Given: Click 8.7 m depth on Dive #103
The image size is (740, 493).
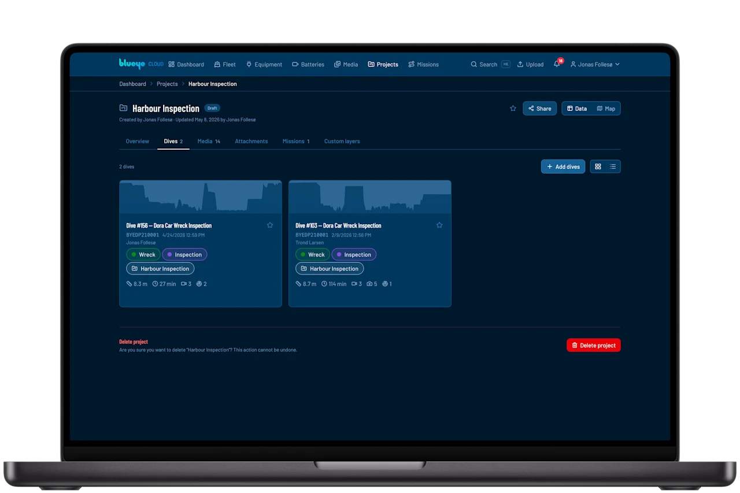Looking at the screenshot, I should (x=306, y=284).
